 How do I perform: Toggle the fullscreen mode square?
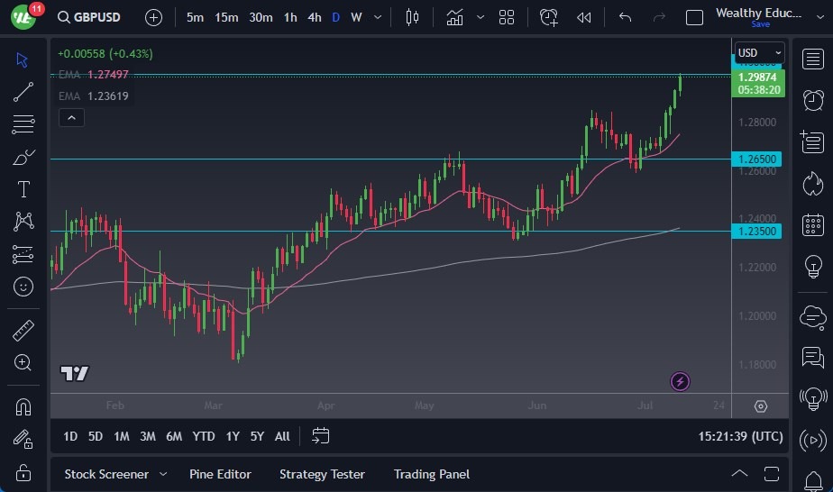click(694, 17)
